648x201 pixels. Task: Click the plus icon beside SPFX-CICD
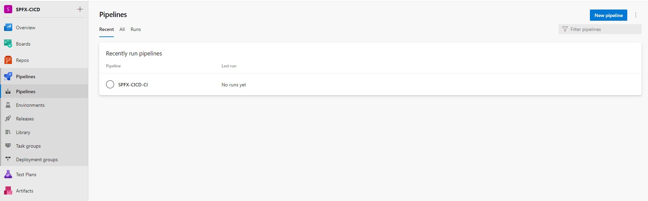(80, 10)
